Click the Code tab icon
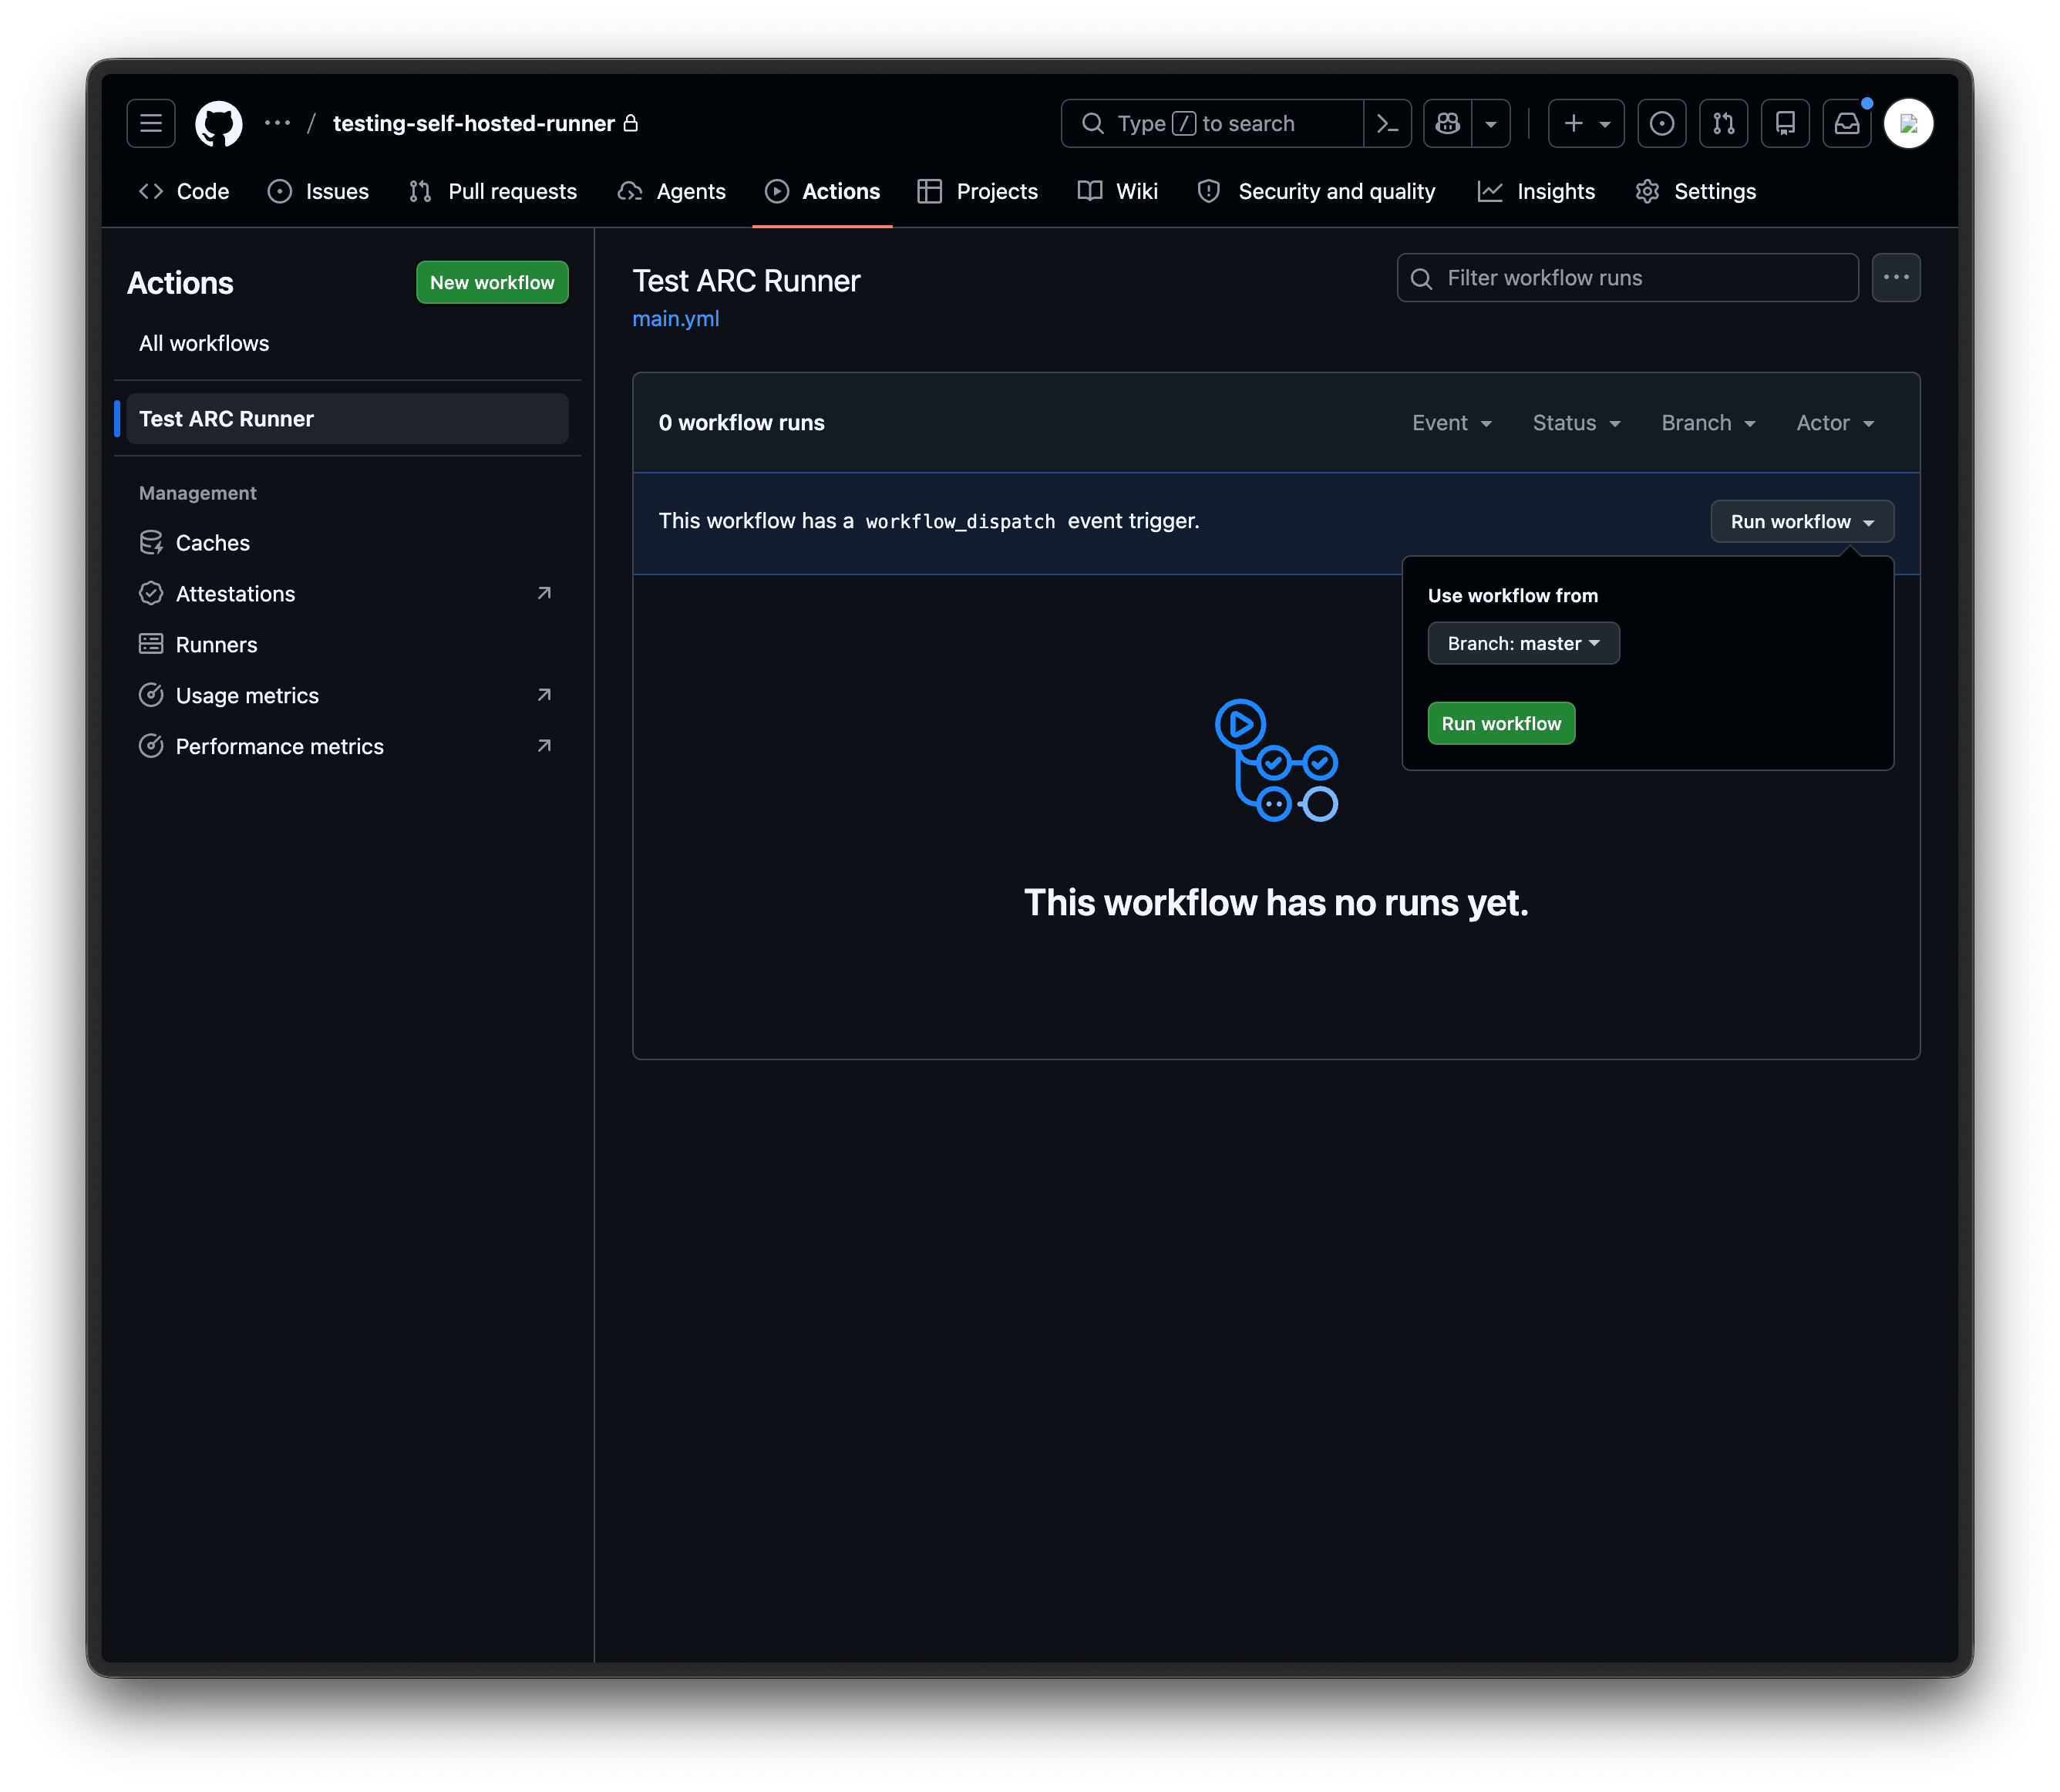Viewport: 2060px width, 1792px height. click(151, 191)
